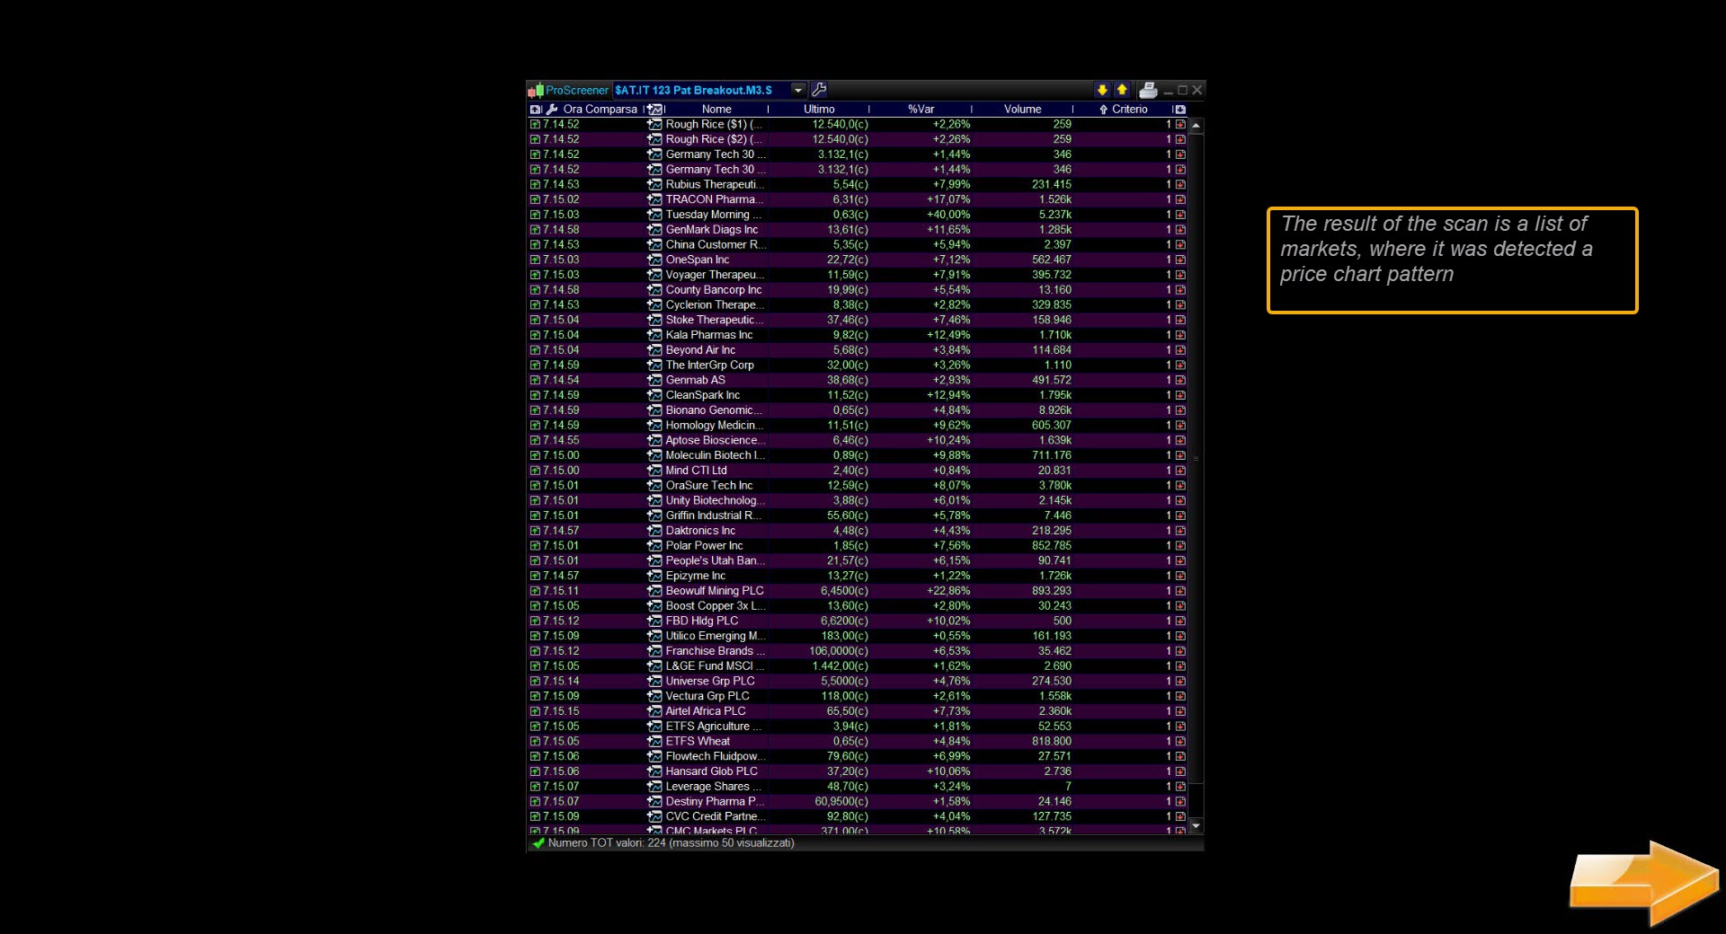Click price 183,00(c) of Utilico Emerging
This screenshot has height=934, width=1726.
click(x=845, y=636)
